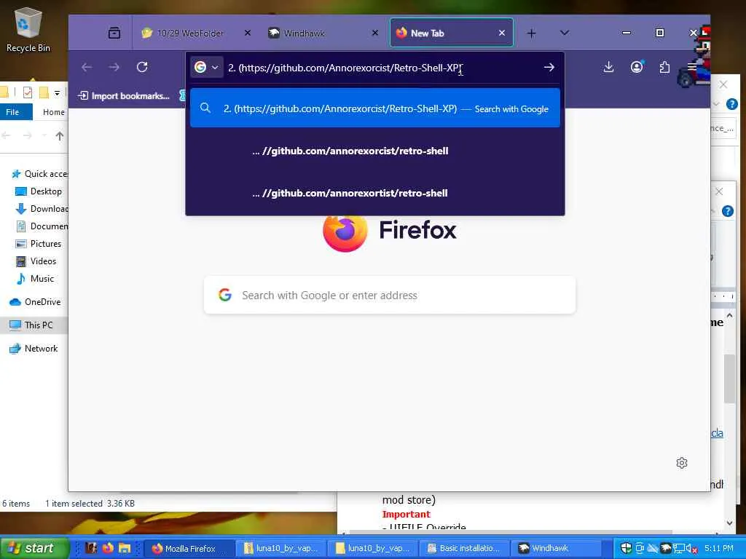Click the scrollbar down arrow in document

[730, 523]
